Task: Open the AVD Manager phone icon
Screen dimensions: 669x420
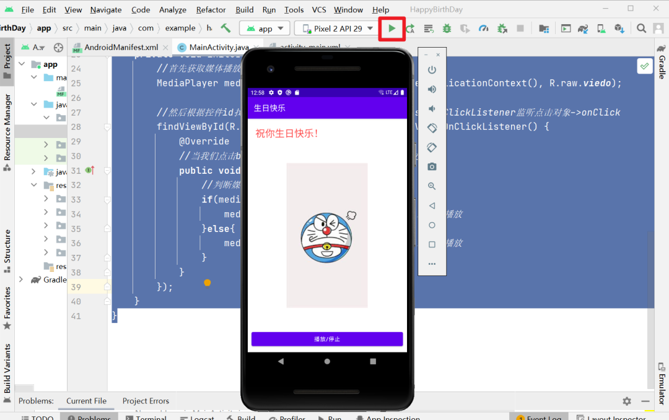Action: coord(601,28)
